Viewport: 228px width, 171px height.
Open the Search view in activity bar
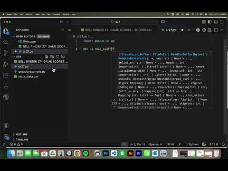click(6, 42)
